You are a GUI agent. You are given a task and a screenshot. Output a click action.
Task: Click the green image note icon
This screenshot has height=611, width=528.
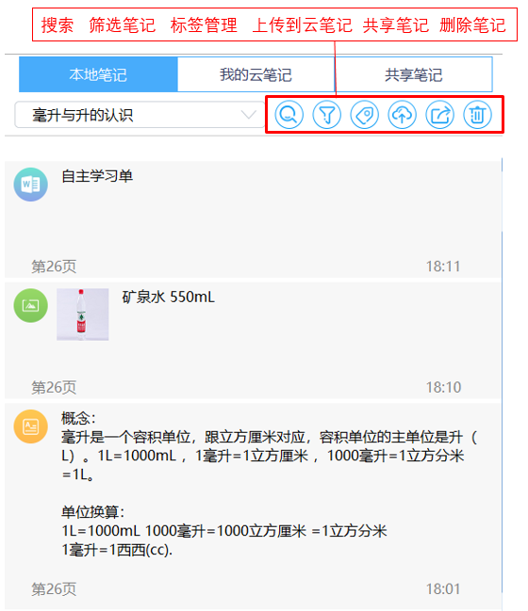(x=31, y=305)
